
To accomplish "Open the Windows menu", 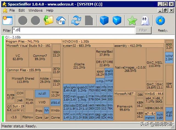I will pos(35,10).
